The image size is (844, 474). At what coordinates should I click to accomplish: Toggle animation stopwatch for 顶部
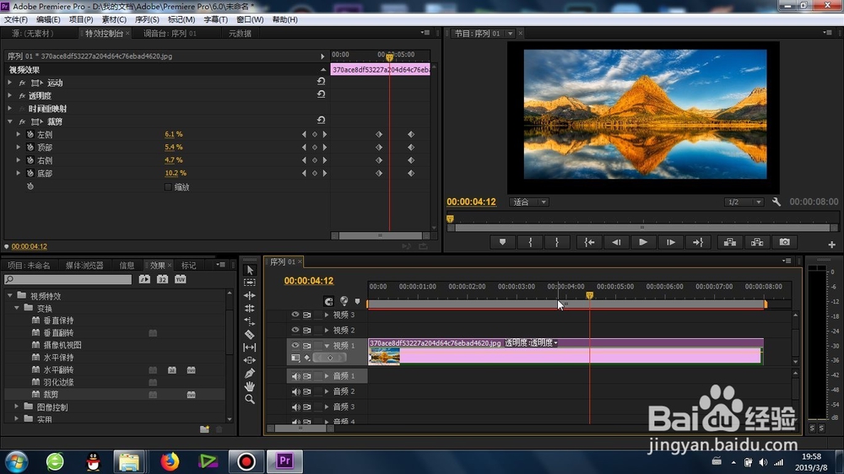tap(30, 148)
